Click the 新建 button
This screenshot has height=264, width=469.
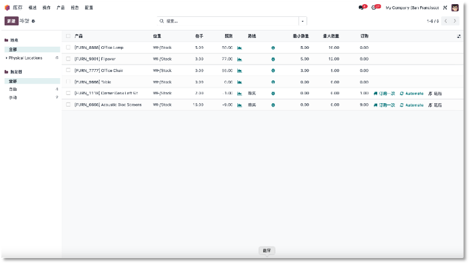coord(12,21)
